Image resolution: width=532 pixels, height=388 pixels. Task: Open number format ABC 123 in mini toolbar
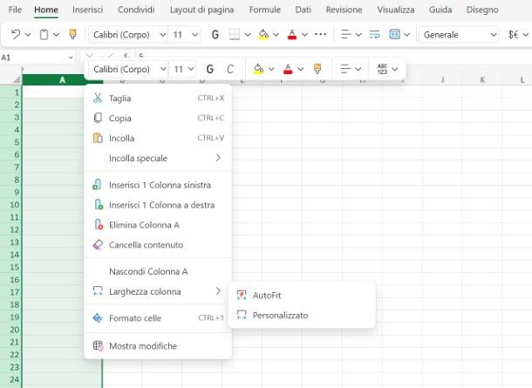(382, 69)
